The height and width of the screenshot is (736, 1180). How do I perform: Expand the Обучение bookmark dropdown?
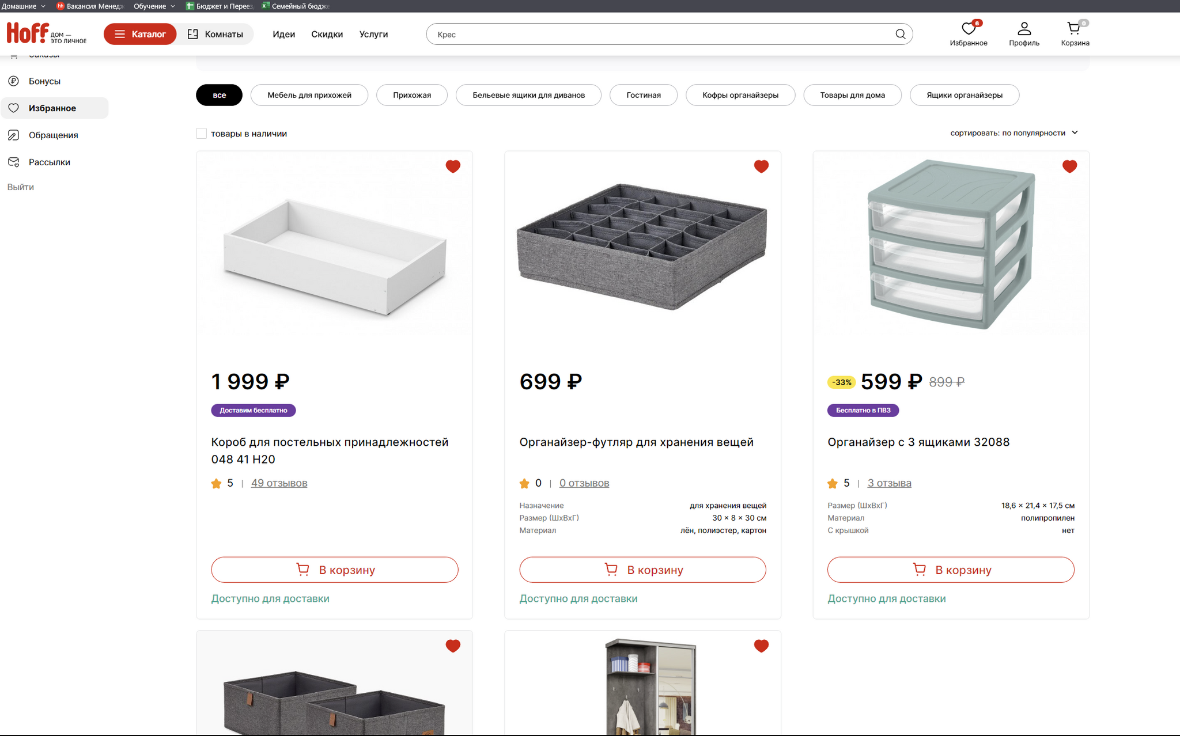(x=153, y=6)
